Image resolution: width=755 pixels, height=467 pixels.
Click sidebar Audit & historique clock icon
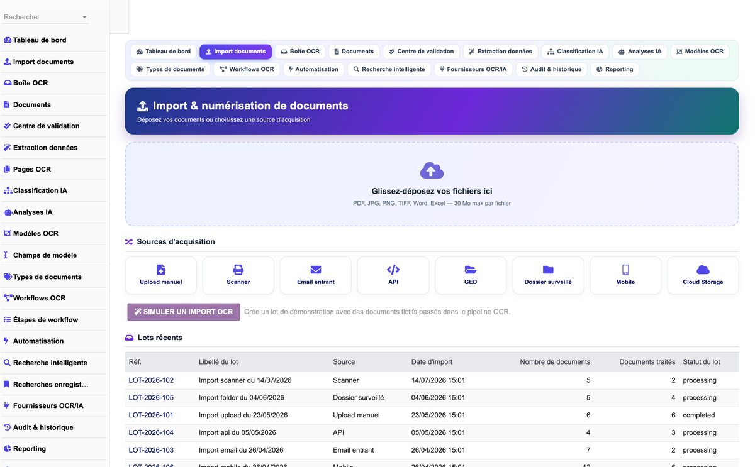(x=8, y=427)
